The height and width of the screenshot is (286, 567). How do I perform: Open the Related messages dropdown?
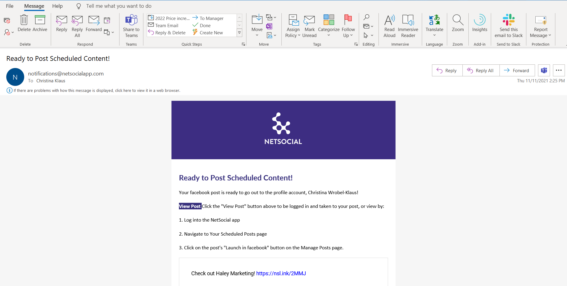coord(368,26)
